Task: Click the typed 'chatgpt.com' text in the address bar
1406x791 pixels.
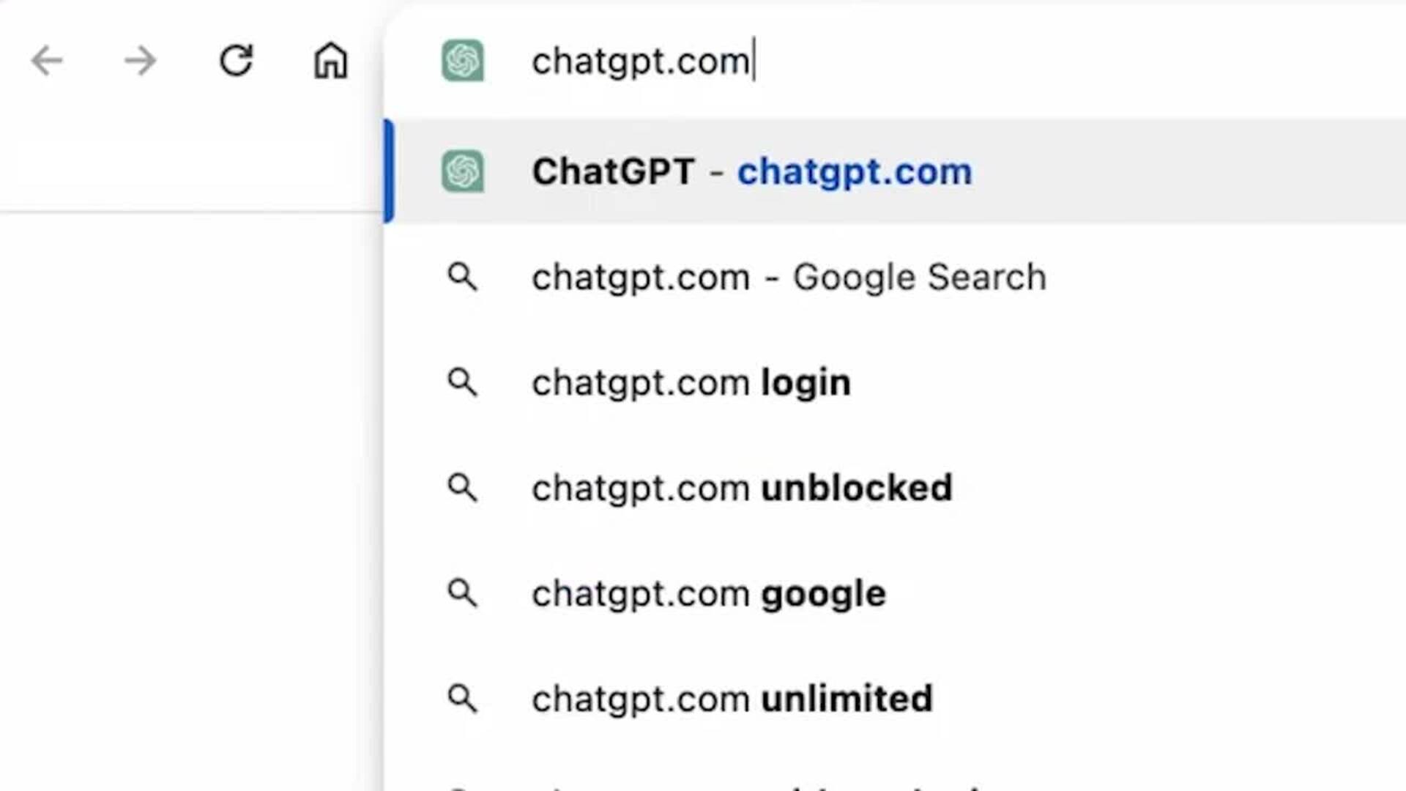Action: 641,62
